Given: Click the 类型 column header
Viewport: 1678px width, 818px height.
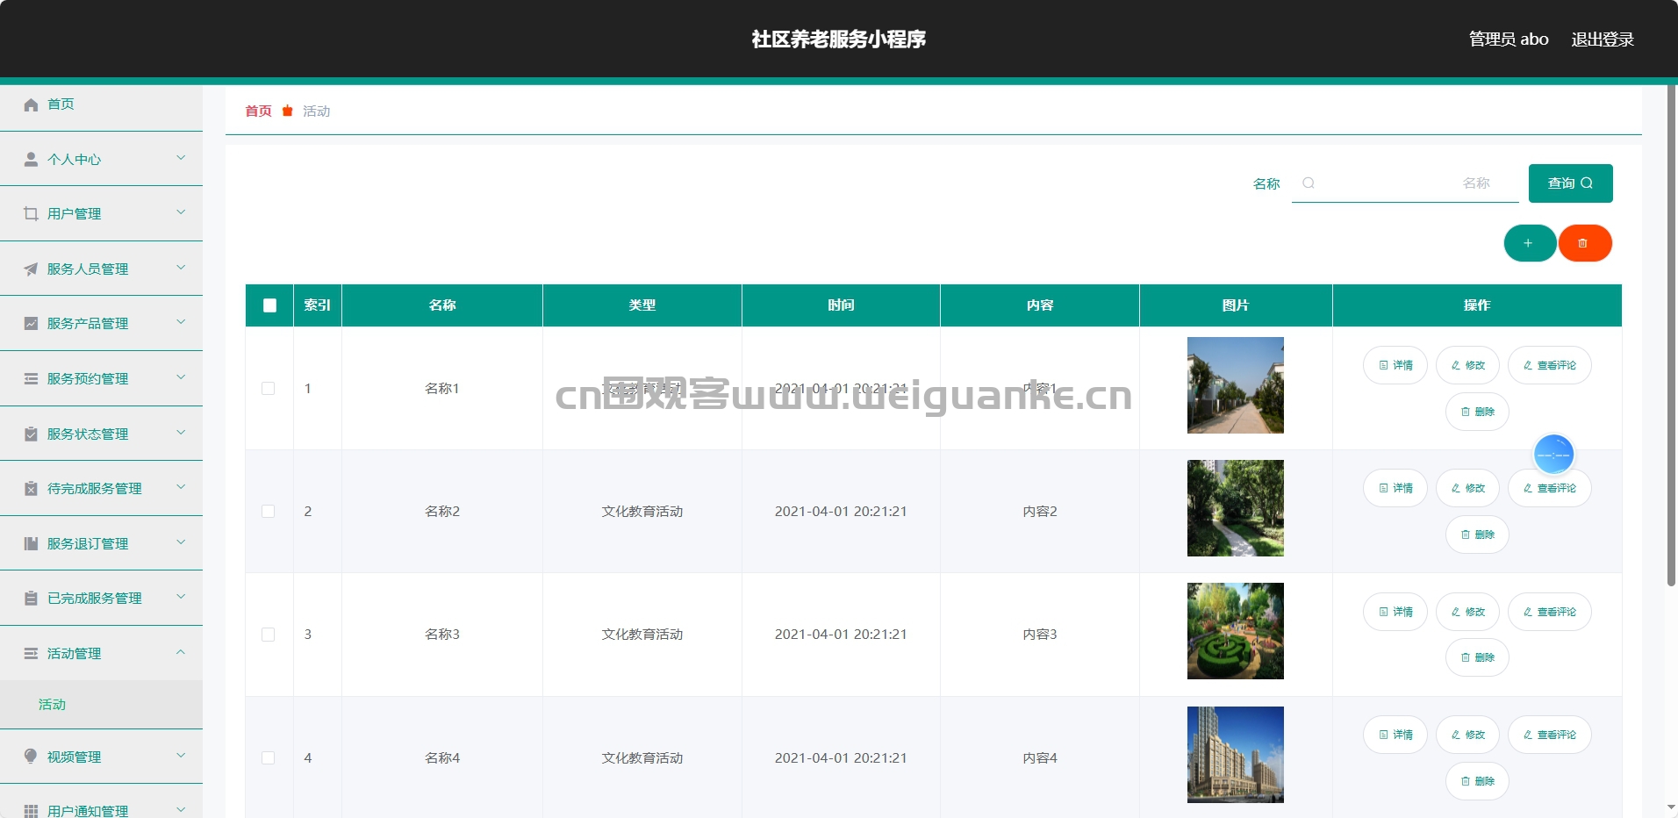Looking at the screenshot, I should [642, 305].
